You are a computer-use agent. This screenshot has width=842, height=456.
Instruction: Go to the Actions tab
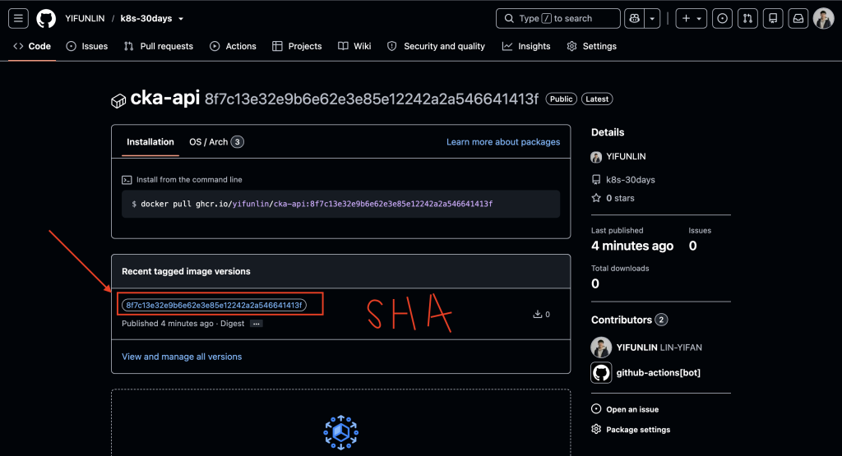coord(233,46)
